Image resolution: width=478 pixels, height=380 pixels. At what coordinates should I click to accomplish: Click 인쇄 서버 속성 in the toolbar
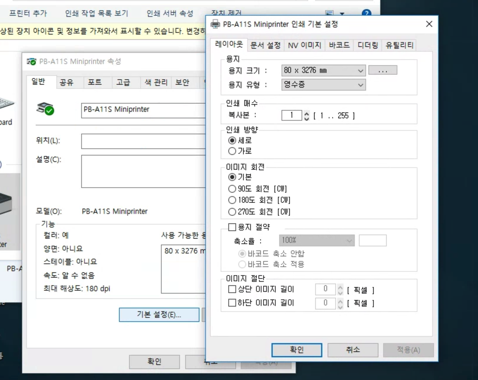point(170,13)
